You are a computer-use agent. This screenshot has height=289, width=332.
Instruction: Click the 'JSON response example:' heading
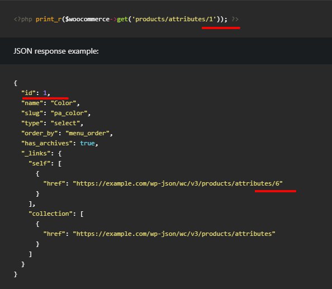point(56,51)
